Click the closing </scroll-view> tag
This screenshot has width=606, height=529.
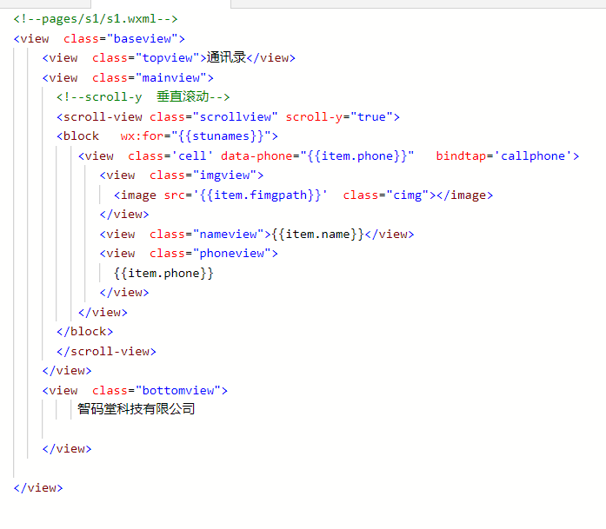tap(106, 352)
